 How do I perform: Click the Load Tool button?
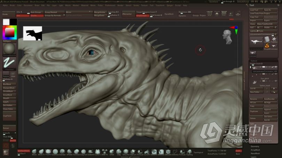click(256, 10)
